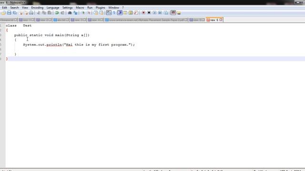Open the Replace dialog
Image resolution: width=305 pixels, height=171 pixels.
coord(75,13)
